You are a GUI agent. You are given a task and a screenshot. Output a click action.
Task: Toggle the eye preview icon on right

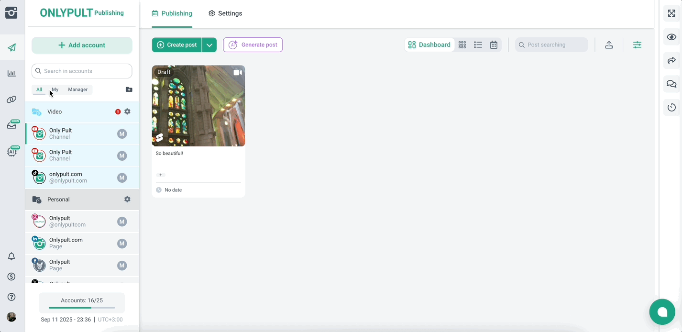(671, 37)
